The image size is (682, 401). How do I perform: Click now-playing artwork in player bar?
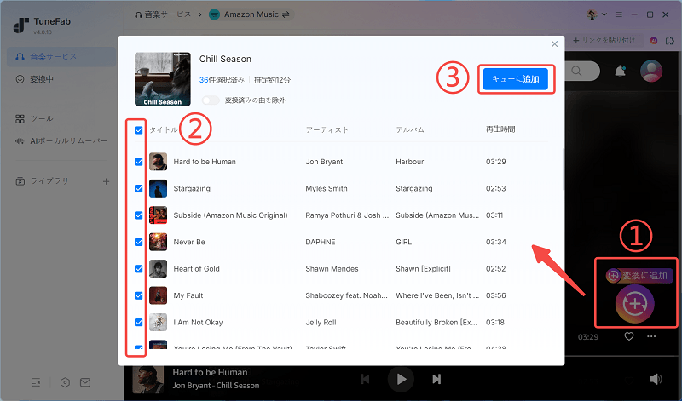(x=147, y=379)
